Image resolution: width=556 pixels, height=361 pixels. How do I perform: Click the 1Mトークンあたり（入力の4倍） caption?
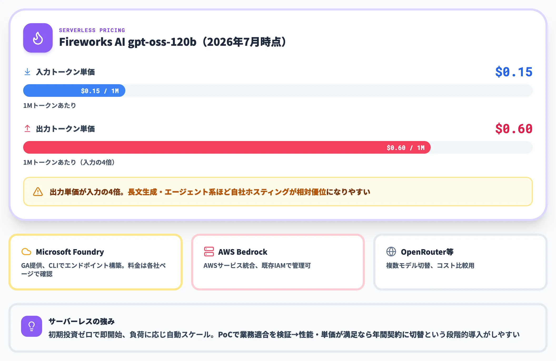[x=69, y=162]
